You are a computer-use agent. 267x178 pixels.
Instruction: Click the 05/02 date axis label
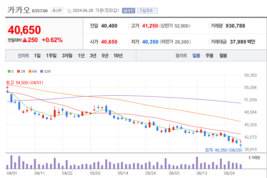(95, 173)
